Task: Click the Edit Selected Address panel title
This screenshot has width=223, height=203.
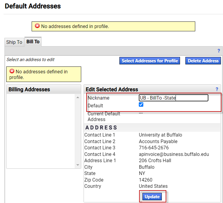Action: pos(112,89)
